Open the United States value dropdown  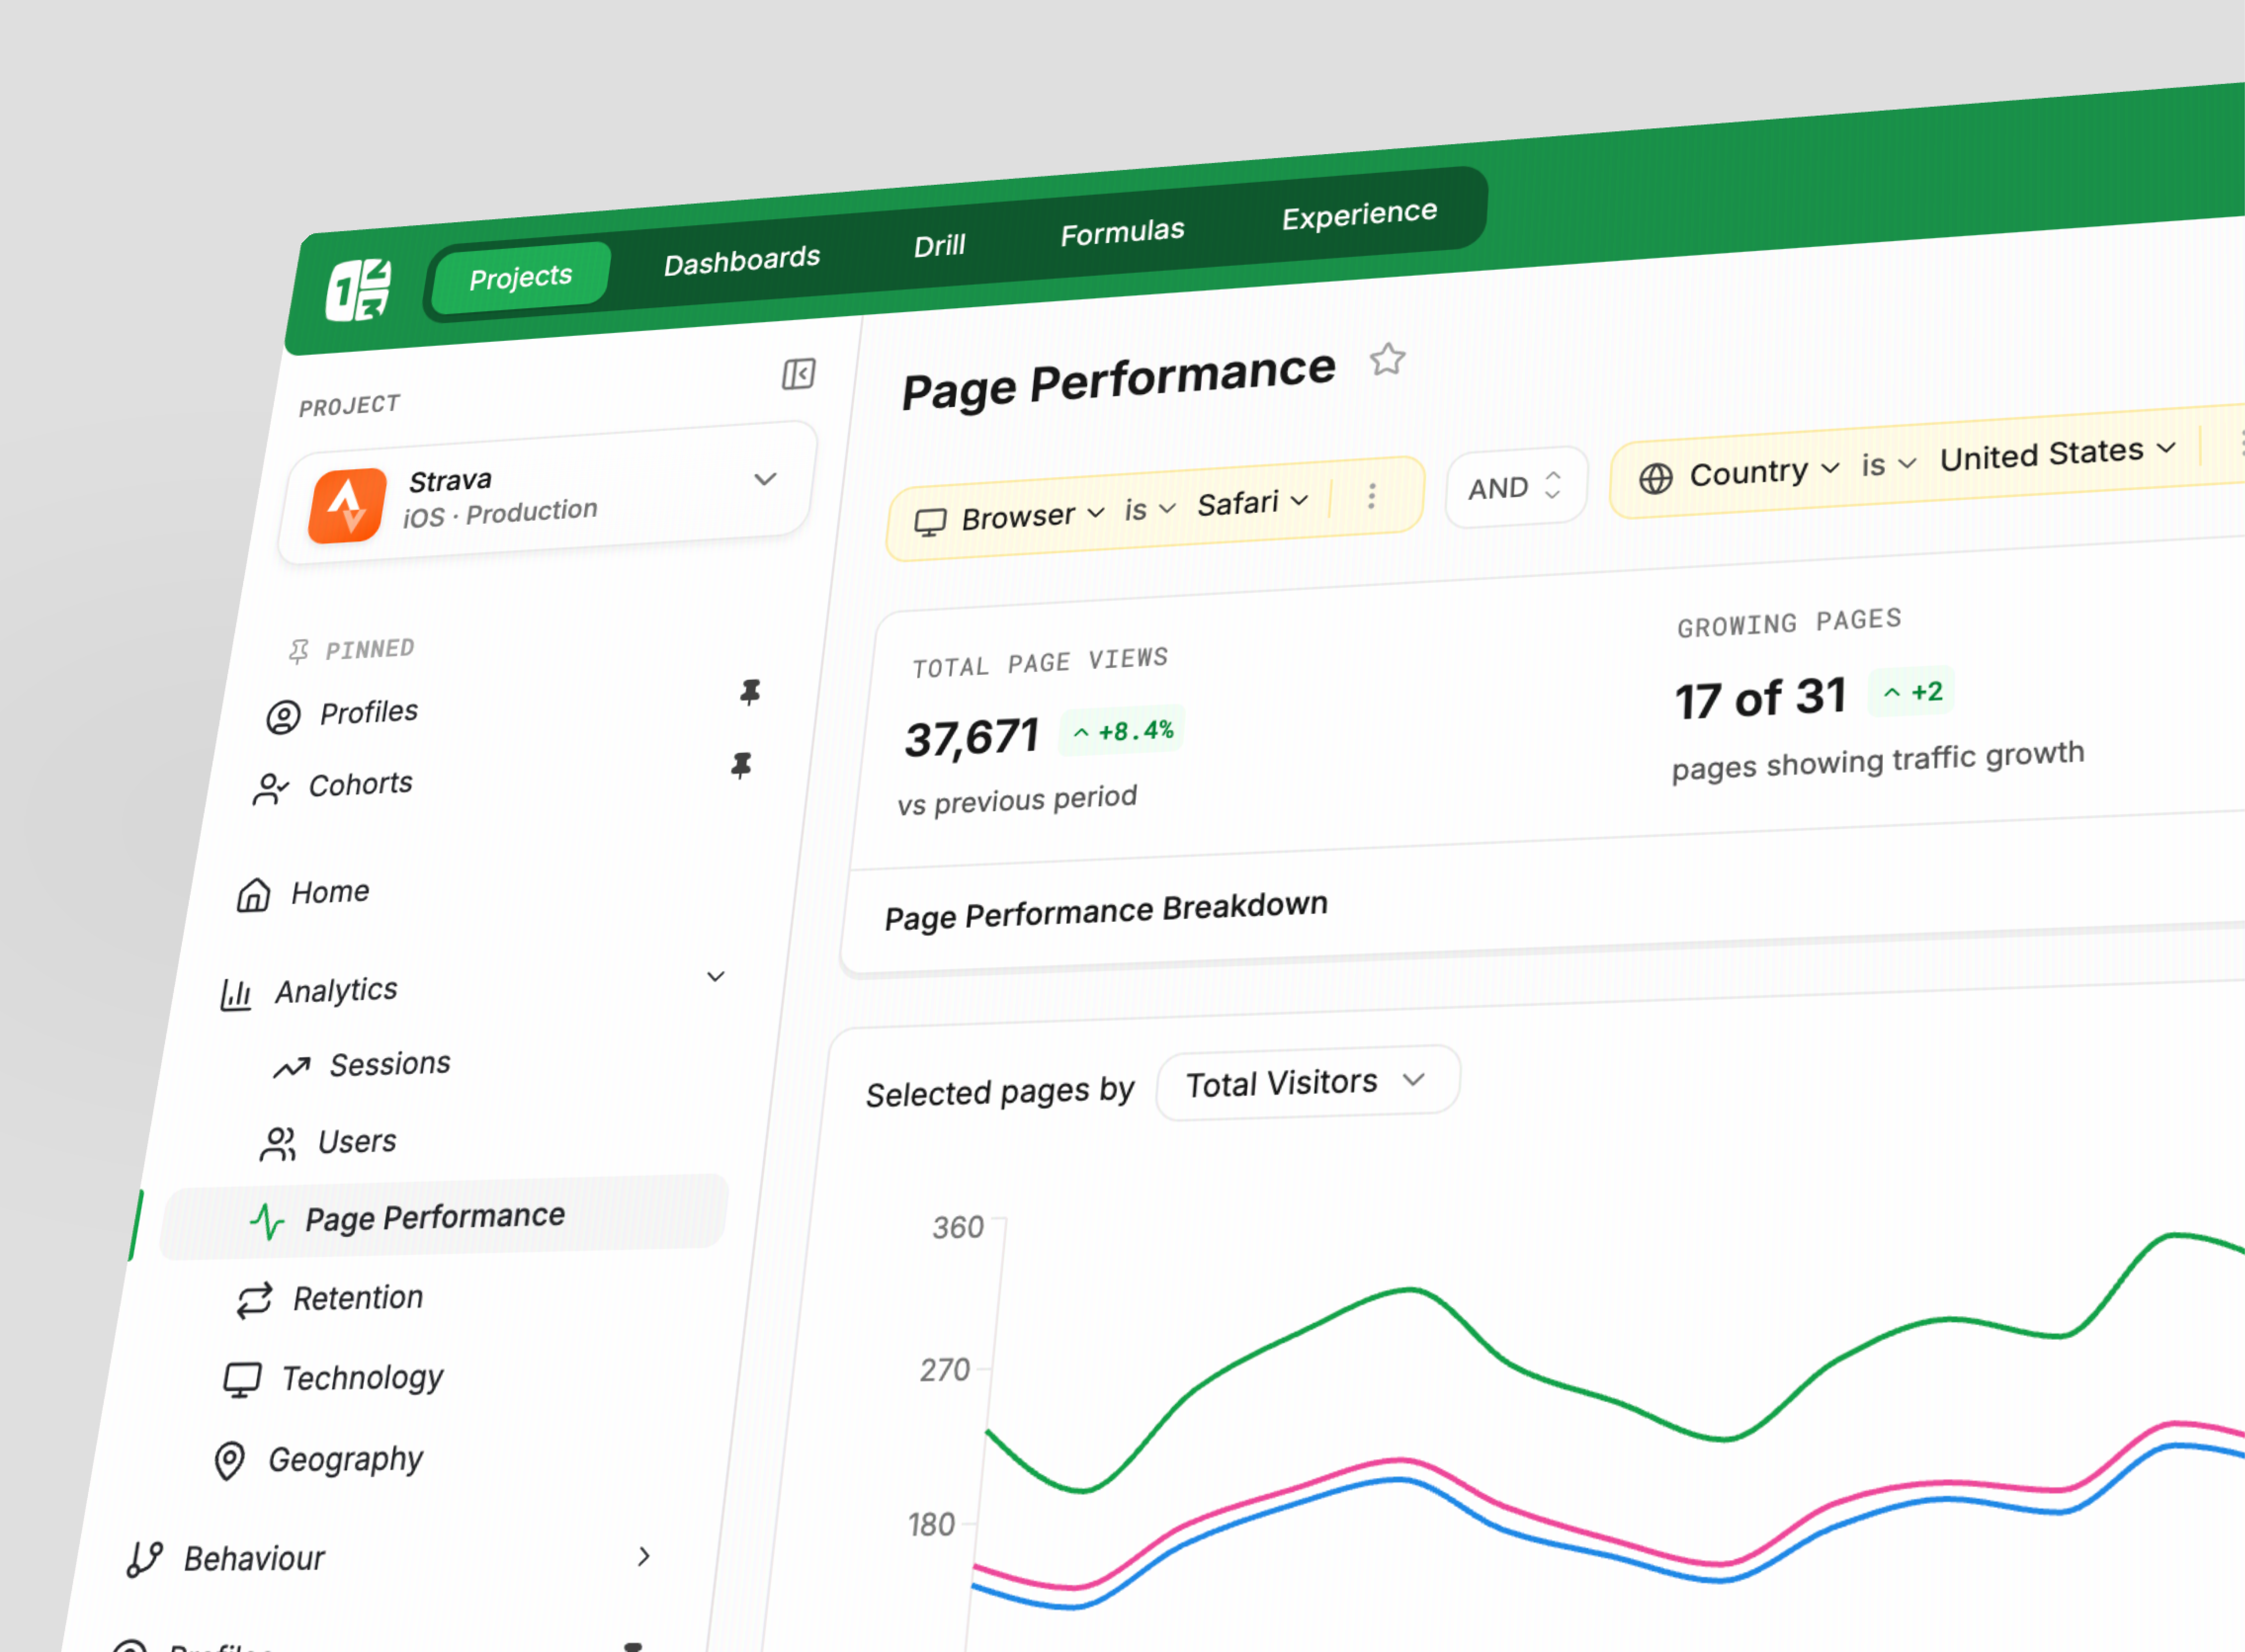(x=2058, y=454)
